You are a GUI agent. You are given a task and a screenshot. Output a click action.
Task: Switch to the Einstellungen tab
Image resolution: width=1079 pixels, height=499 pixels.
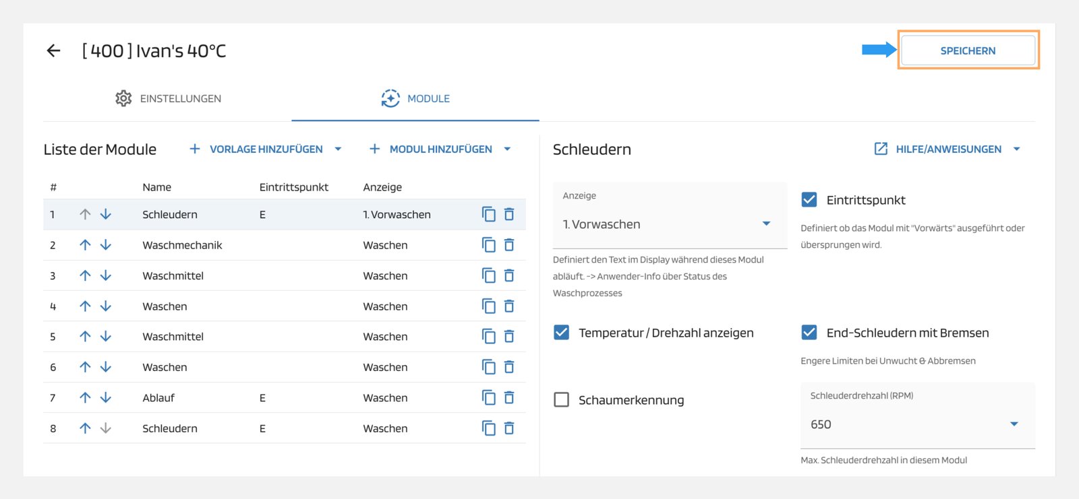[168, 98]
